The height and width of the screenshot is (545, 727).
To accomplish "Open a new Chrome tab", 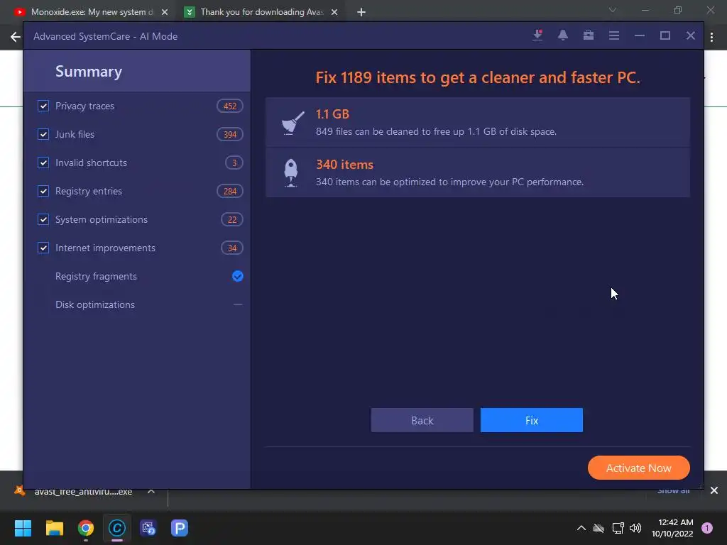I will pos(361,13).
